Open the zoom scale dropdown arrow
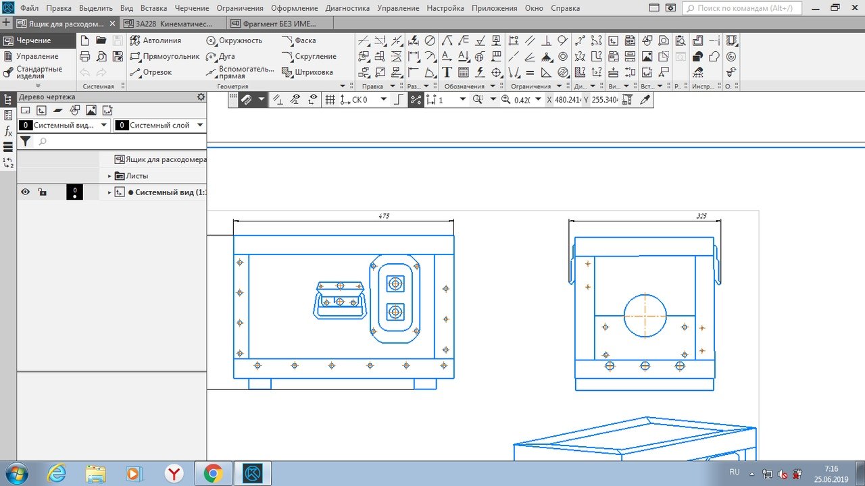 pyautogui.click(x=538, y=100)
